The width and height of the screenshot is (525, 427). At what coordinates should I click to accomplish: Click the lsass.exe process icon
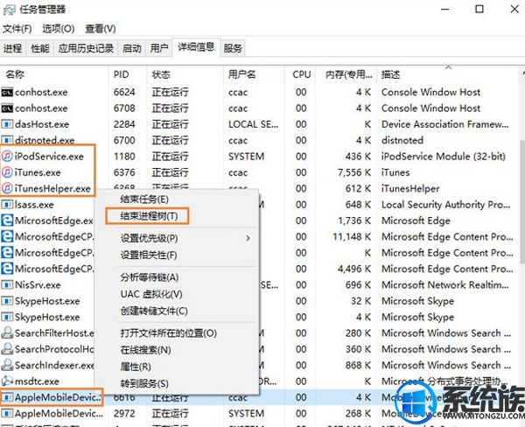coord(7,204)
